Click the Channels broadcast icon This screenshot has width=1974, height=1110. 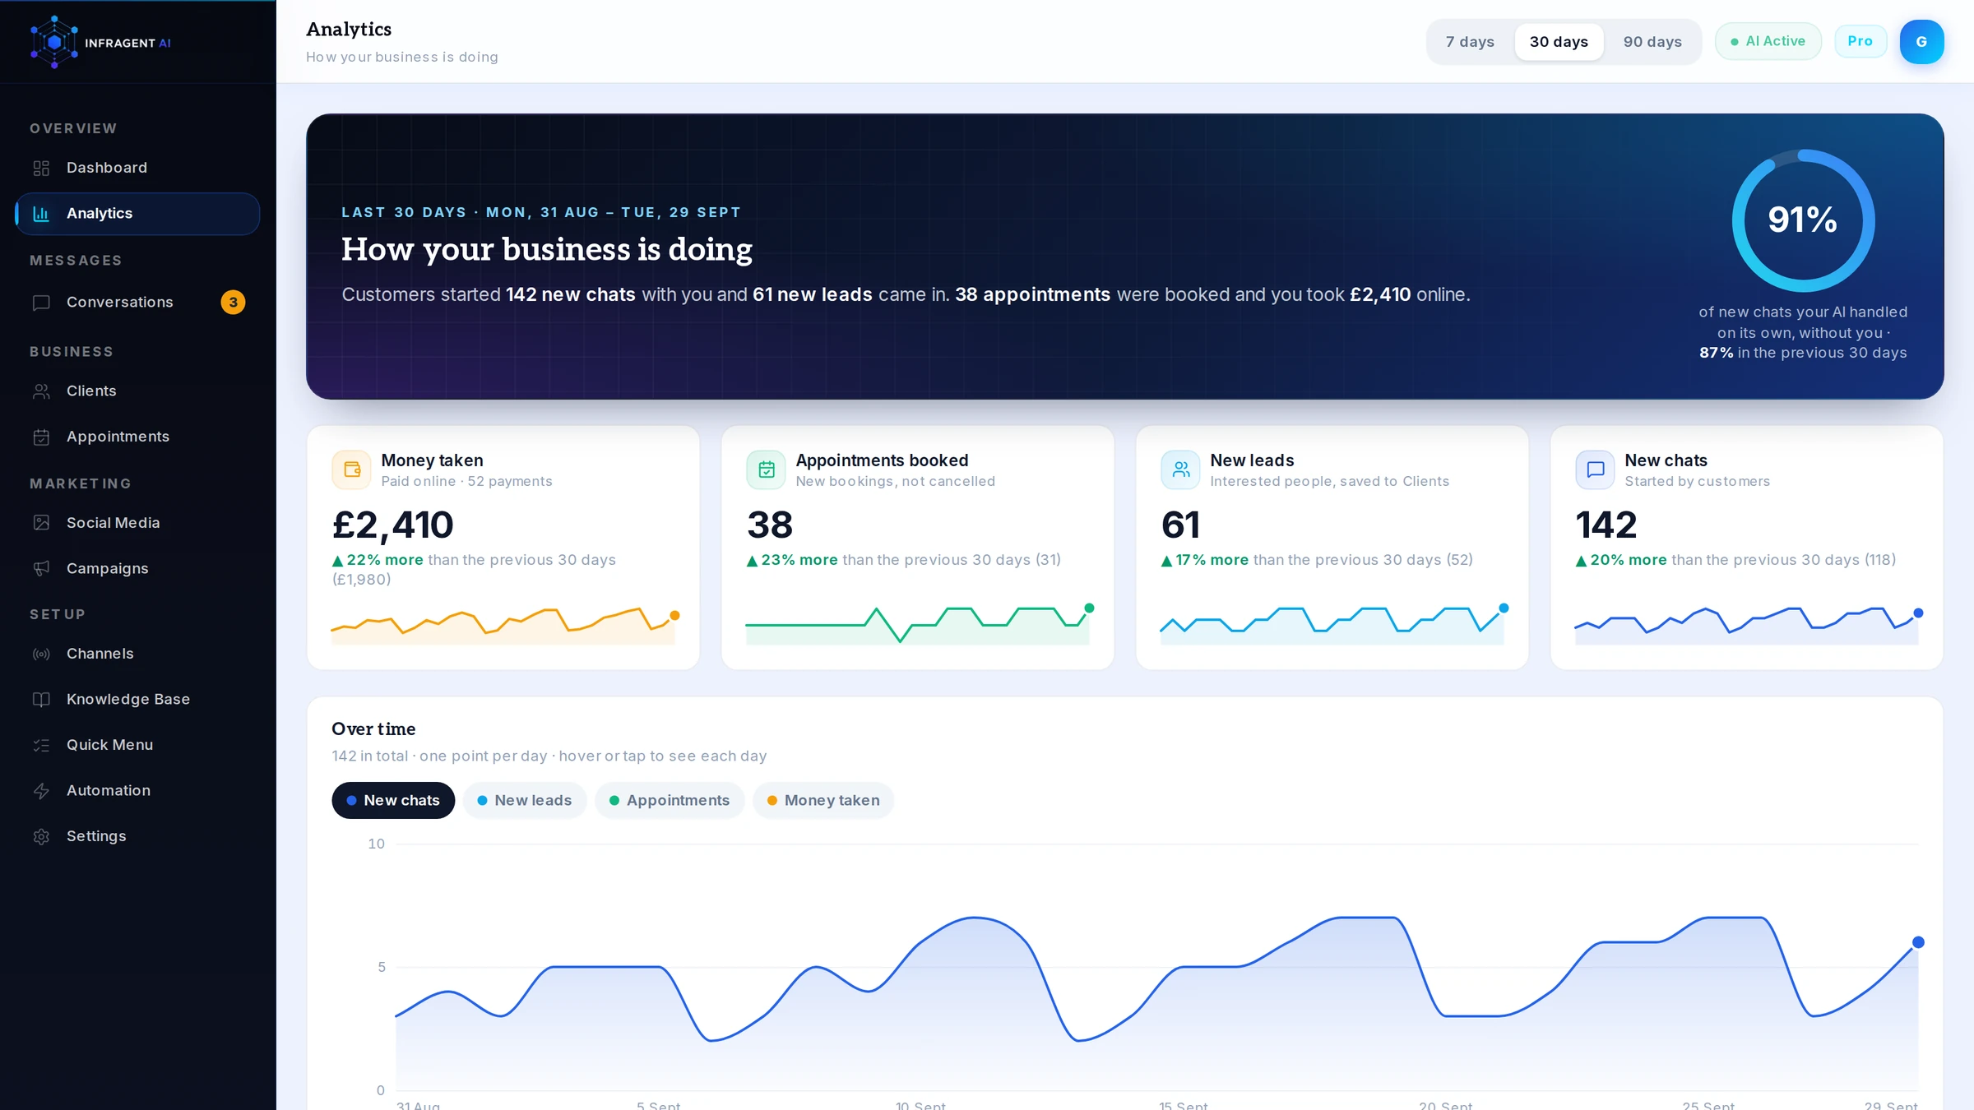click(41, 654)
